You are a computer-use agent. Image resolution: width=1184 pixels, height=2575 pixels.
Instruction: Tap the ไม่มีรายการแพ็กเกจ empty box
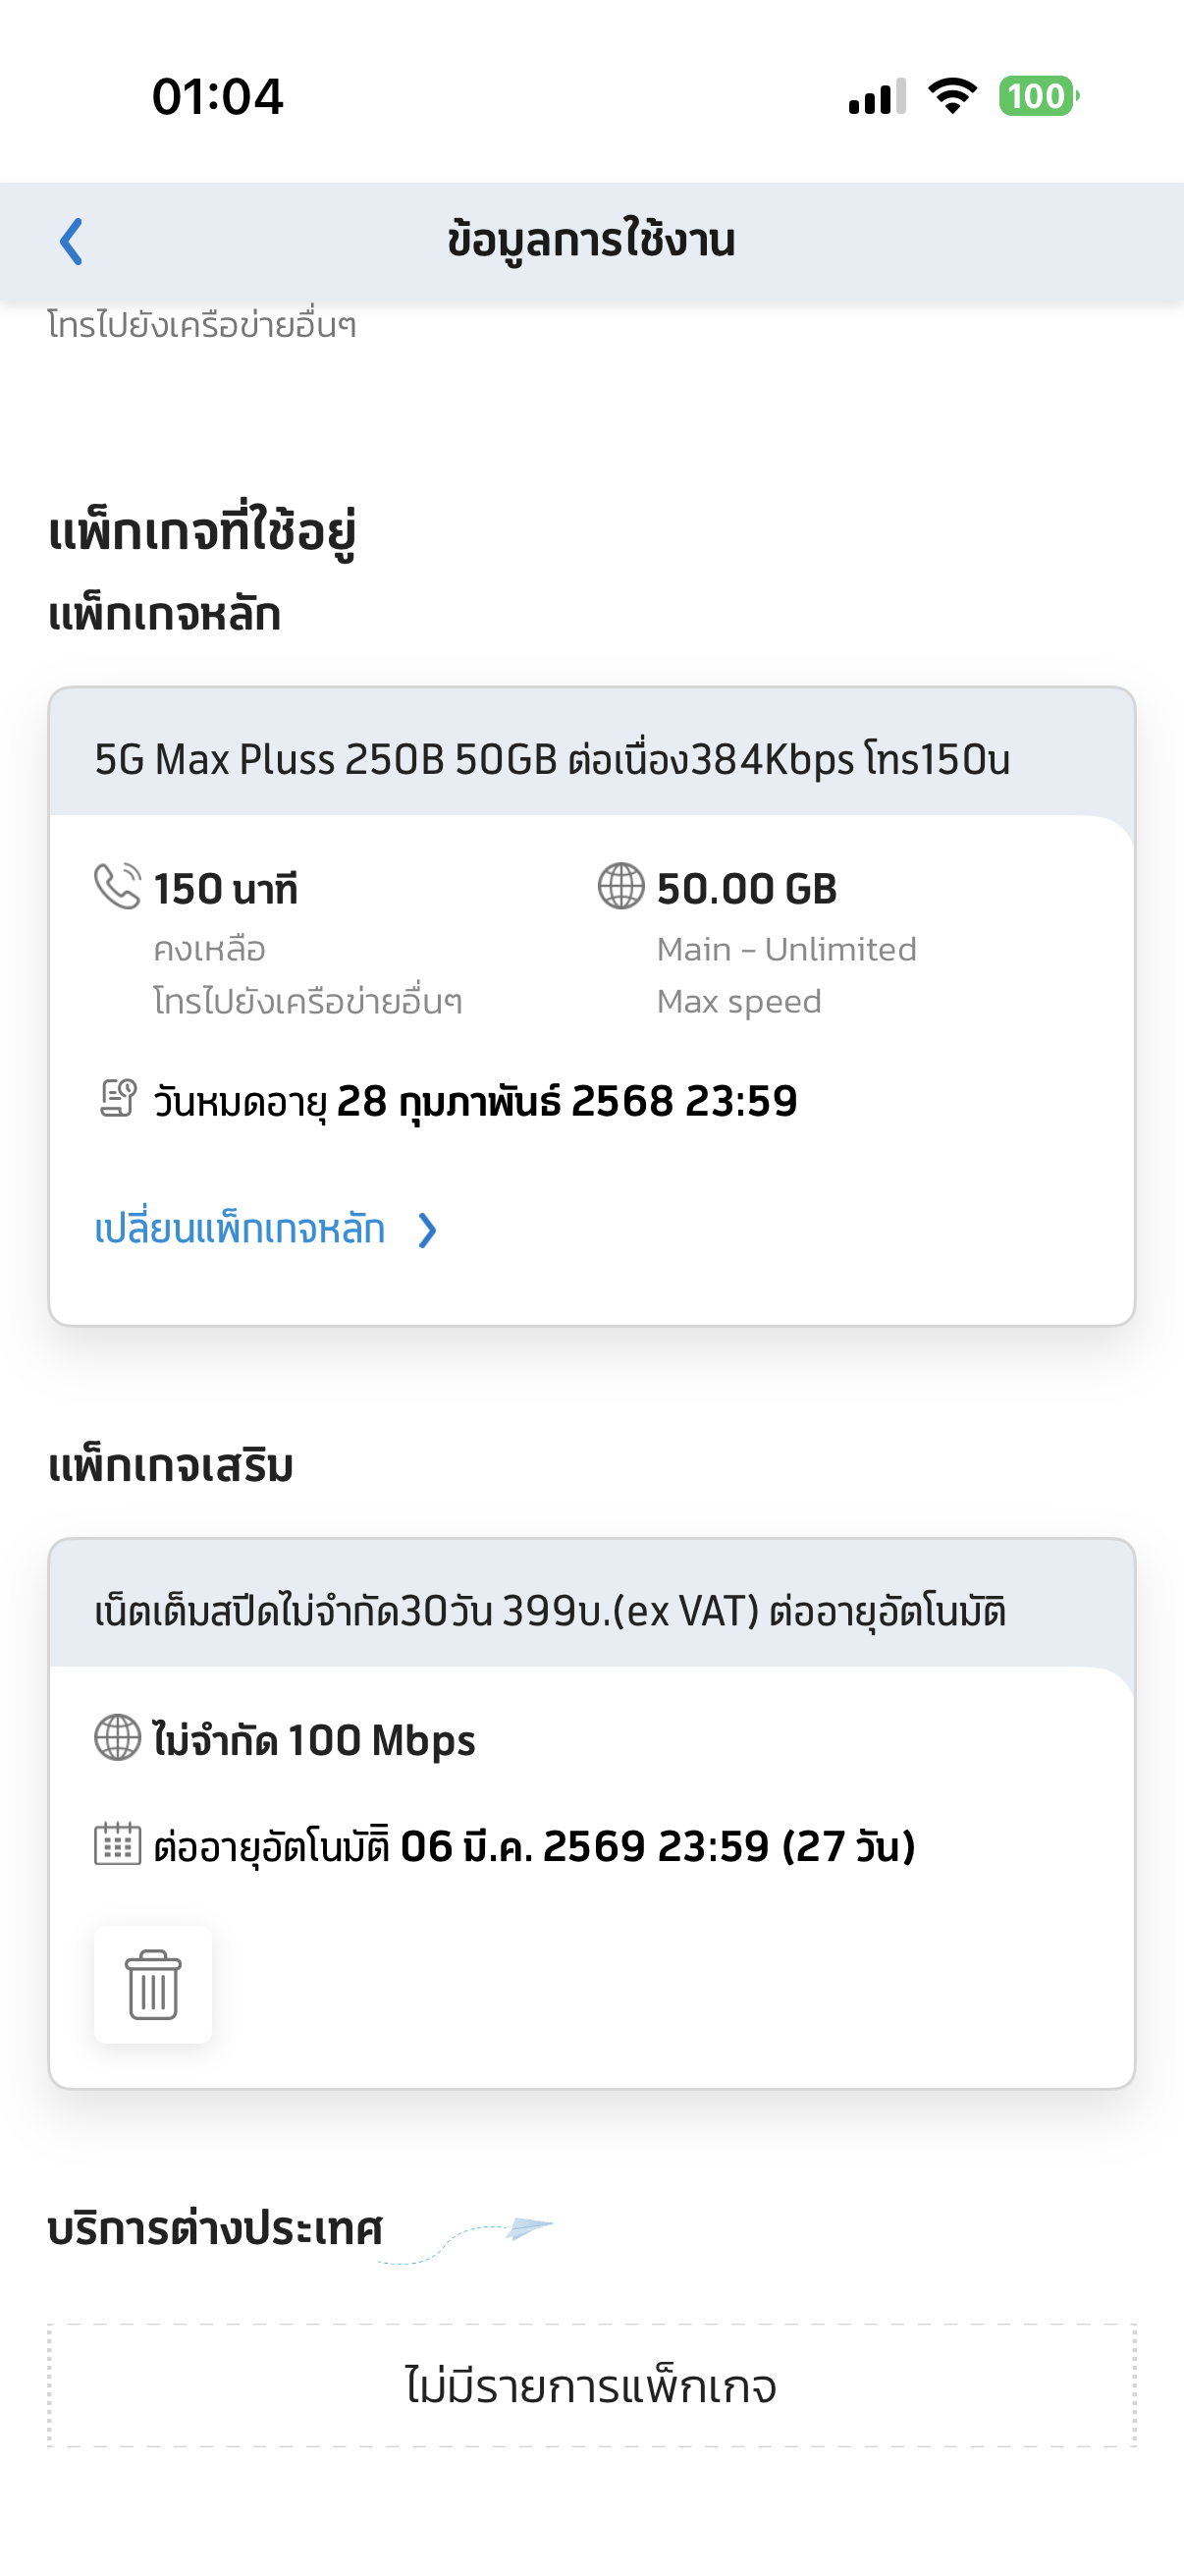591,2386
